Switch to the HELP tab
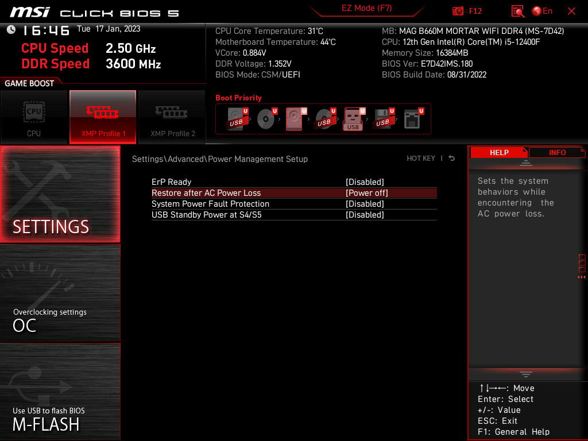Viewport: 588px width, 441px height. pyautogui.click(x=499, y=152)
